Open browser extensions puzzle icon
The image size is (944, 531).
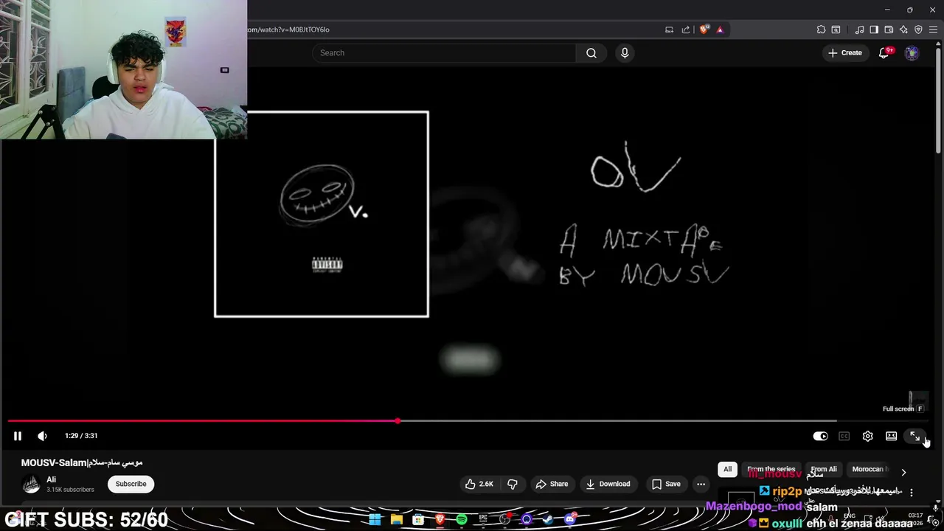[821, 29]
